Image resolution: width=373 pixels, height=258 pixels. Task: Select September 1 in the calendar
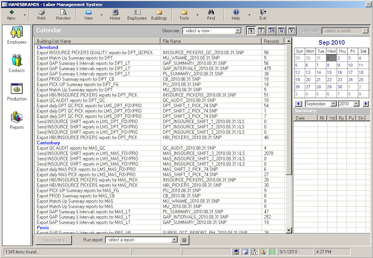[331, 58]
